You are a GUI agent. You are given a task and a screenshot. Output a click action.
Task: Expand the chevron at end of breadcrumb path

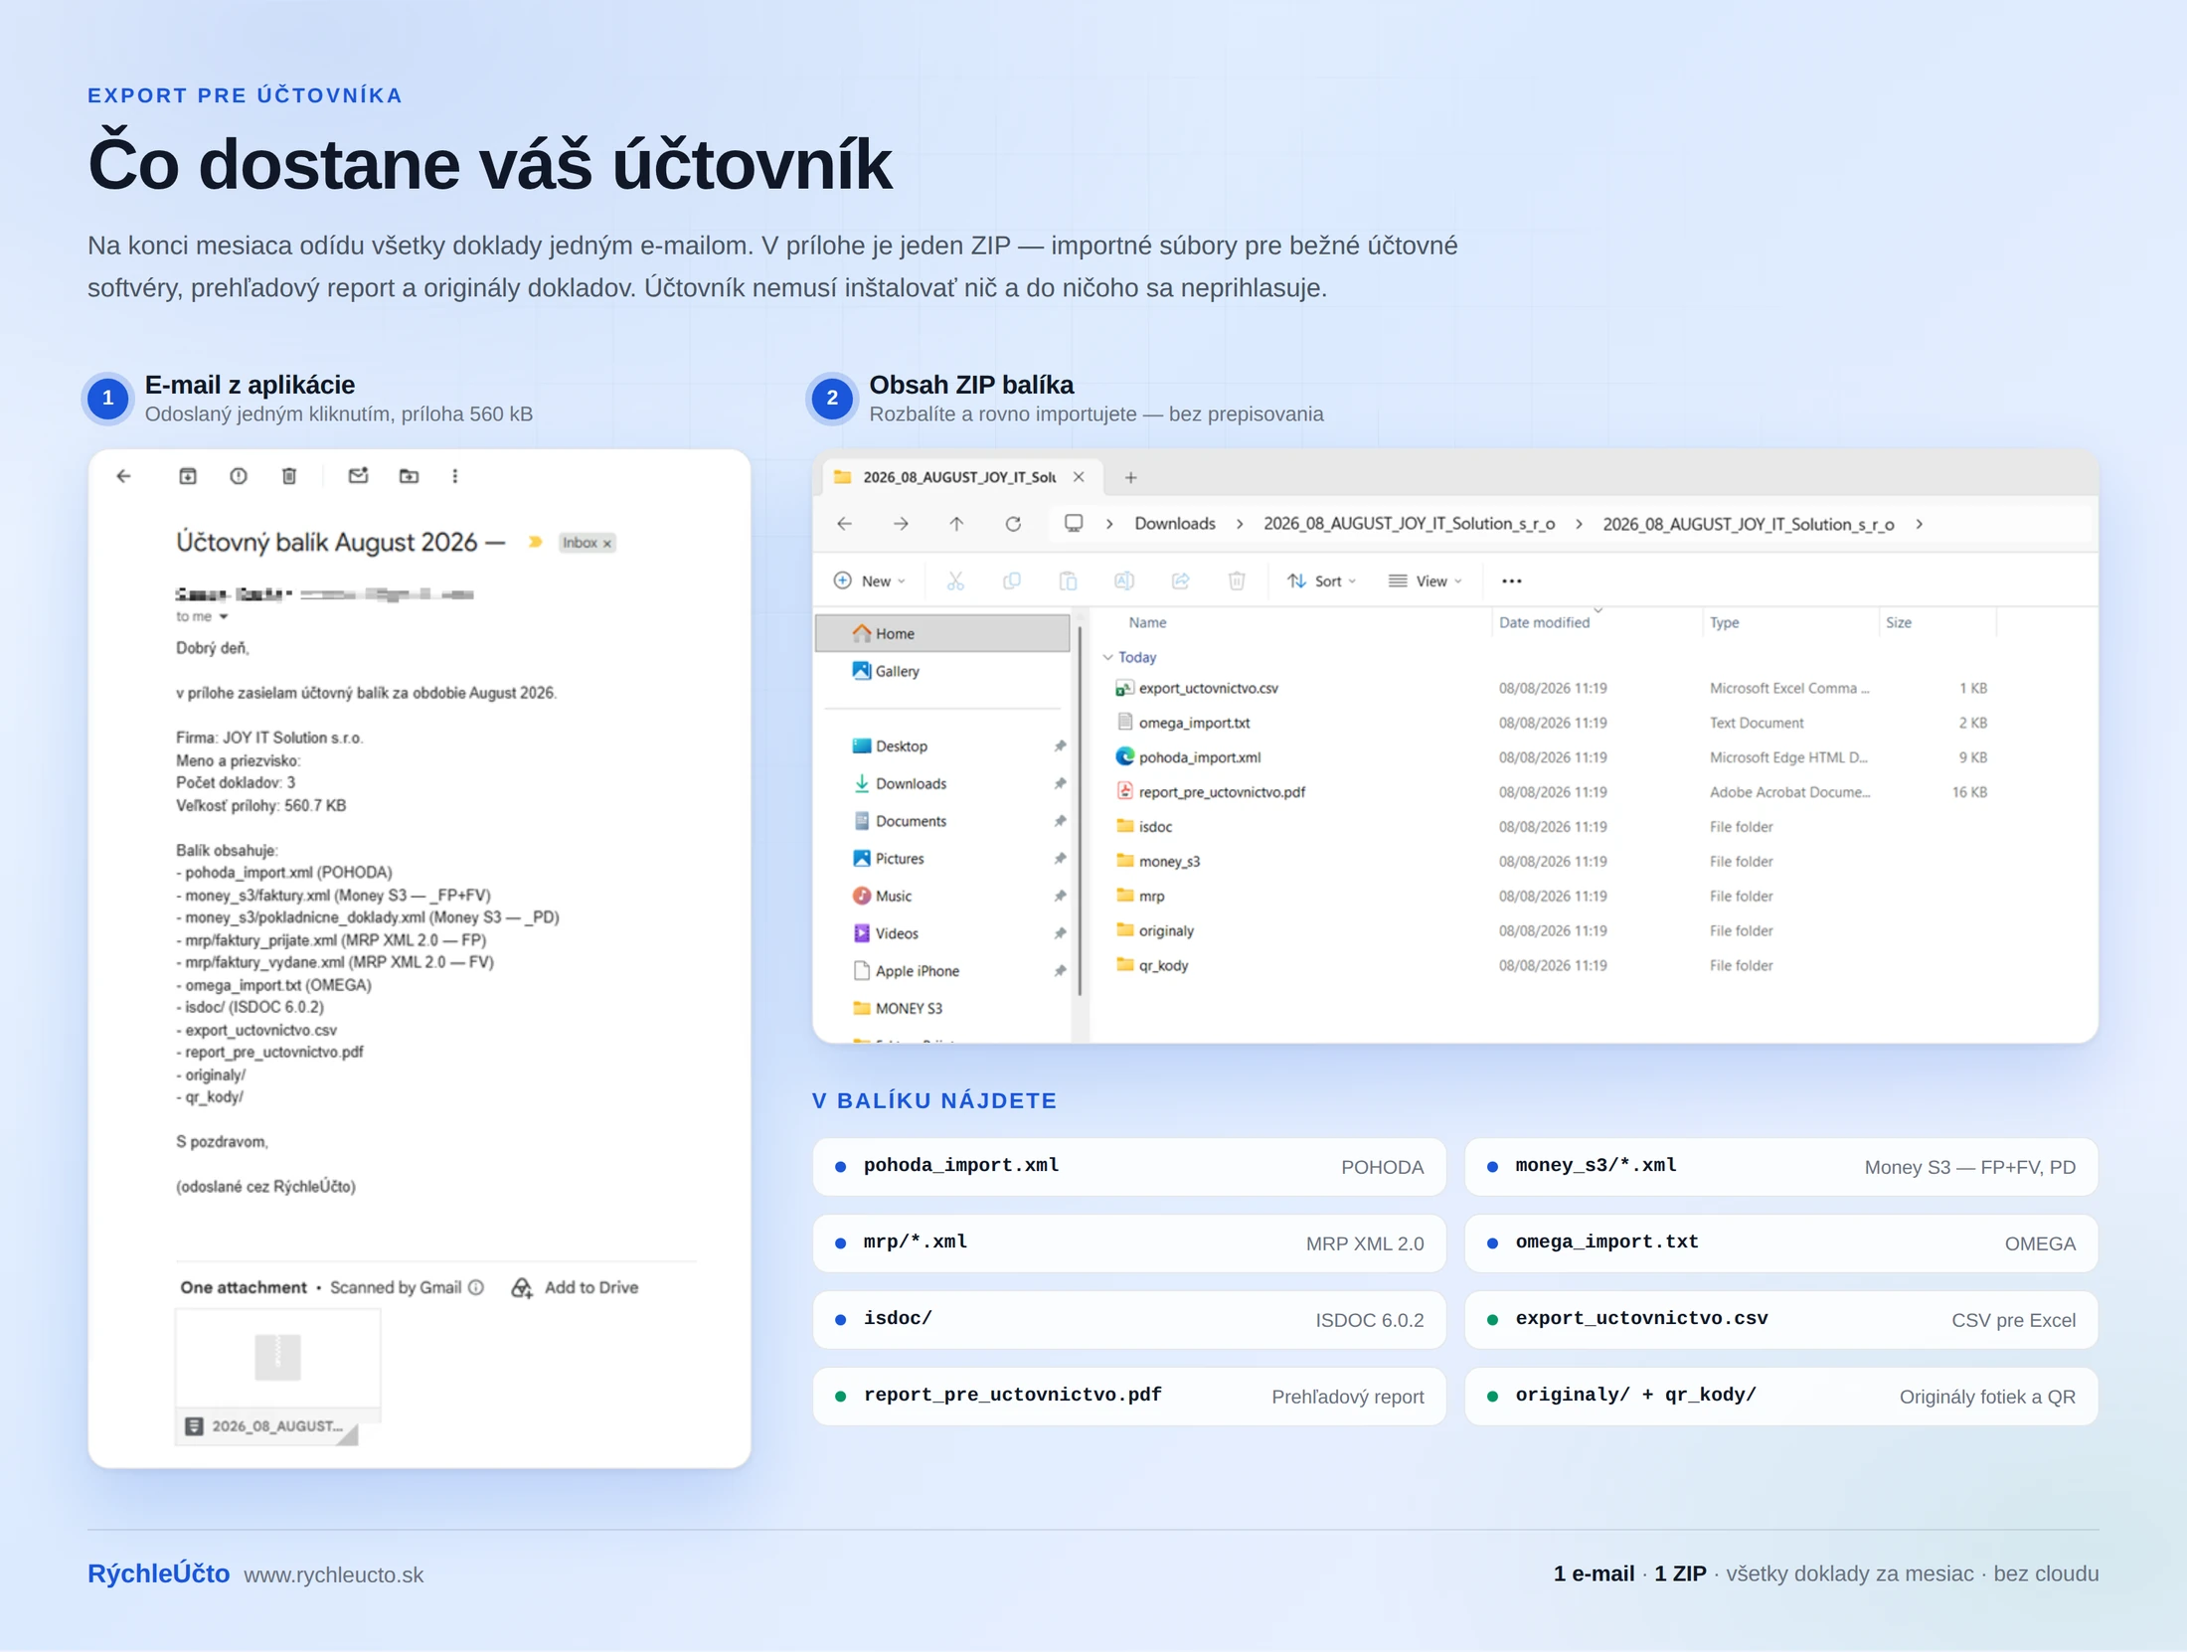(x=1920, y=524)
